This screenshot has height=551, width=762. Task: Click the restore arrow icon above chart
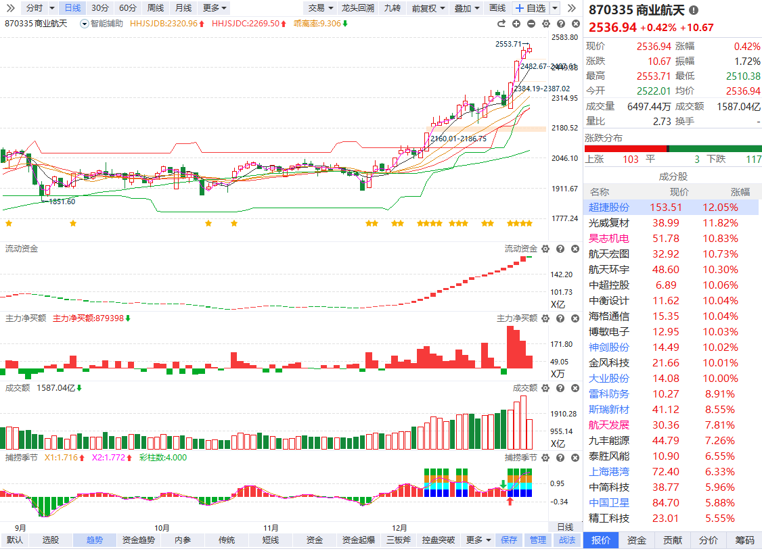(501, 24)
